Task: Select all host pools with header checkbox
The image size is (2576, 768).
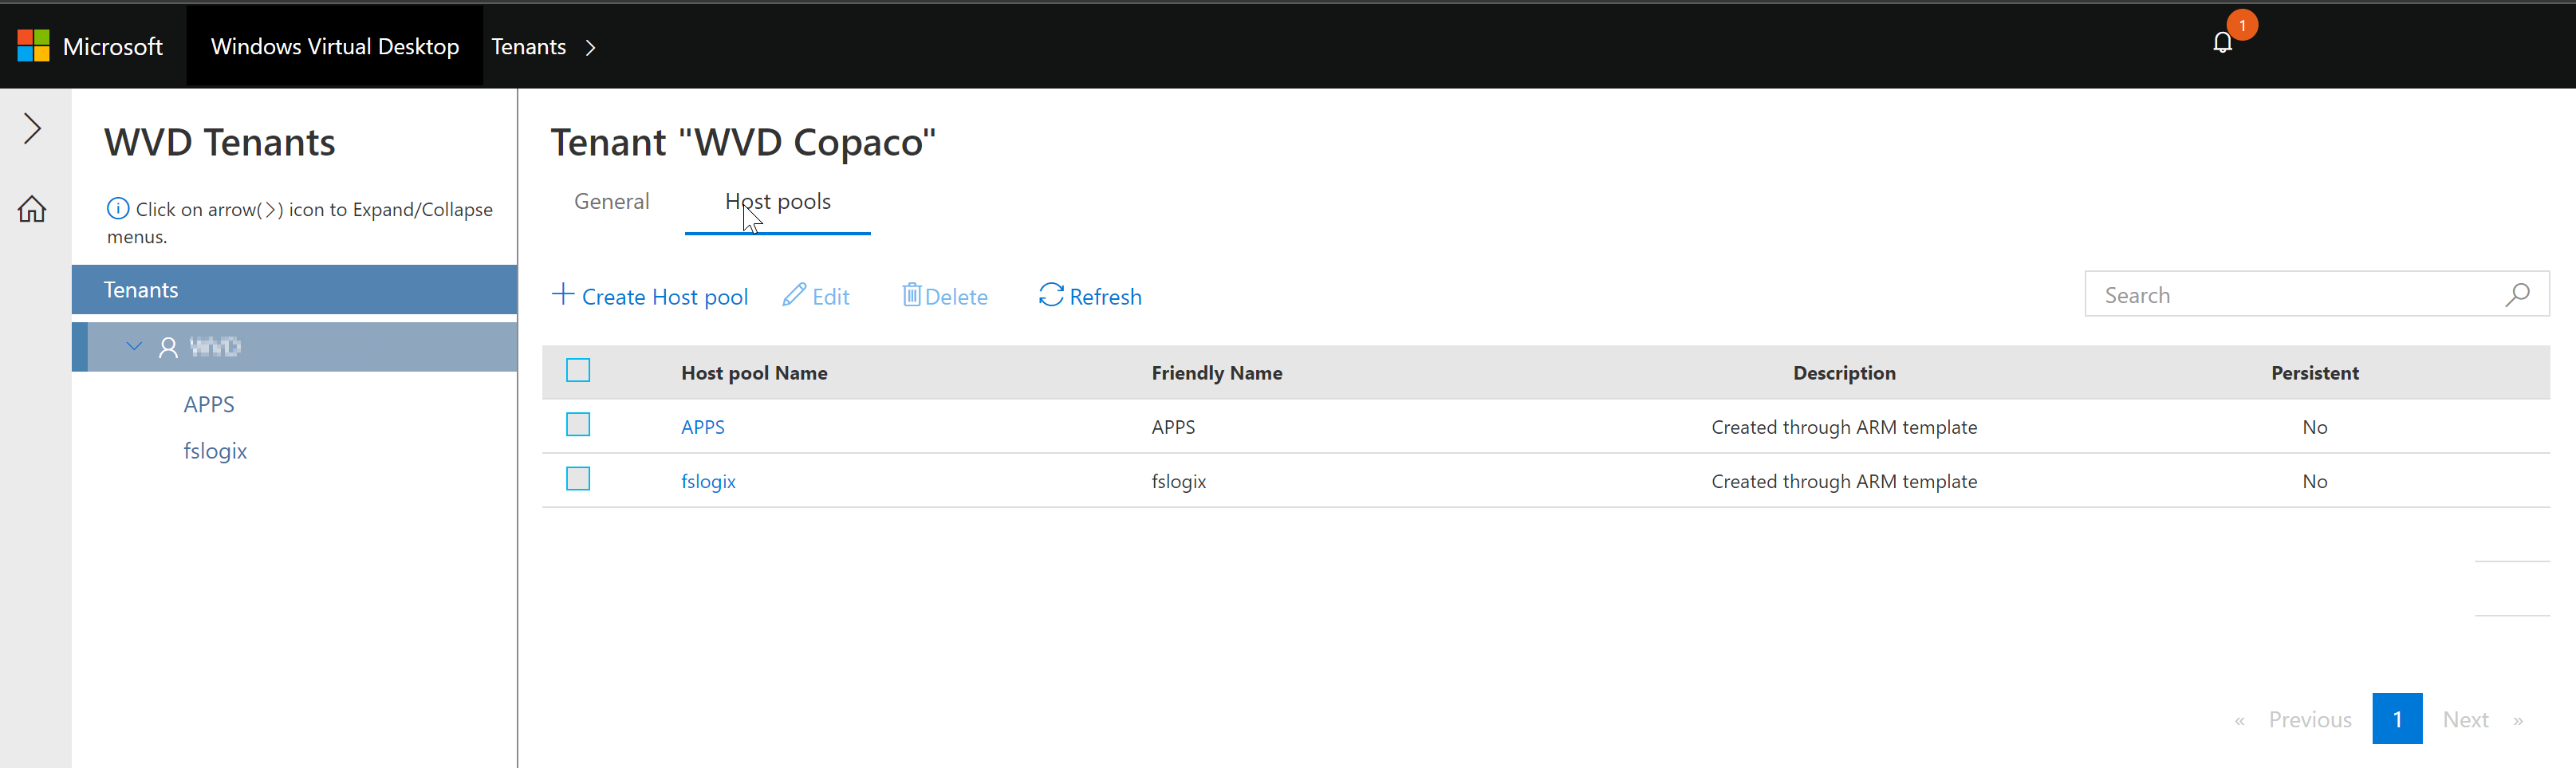Action: (578, 371)
